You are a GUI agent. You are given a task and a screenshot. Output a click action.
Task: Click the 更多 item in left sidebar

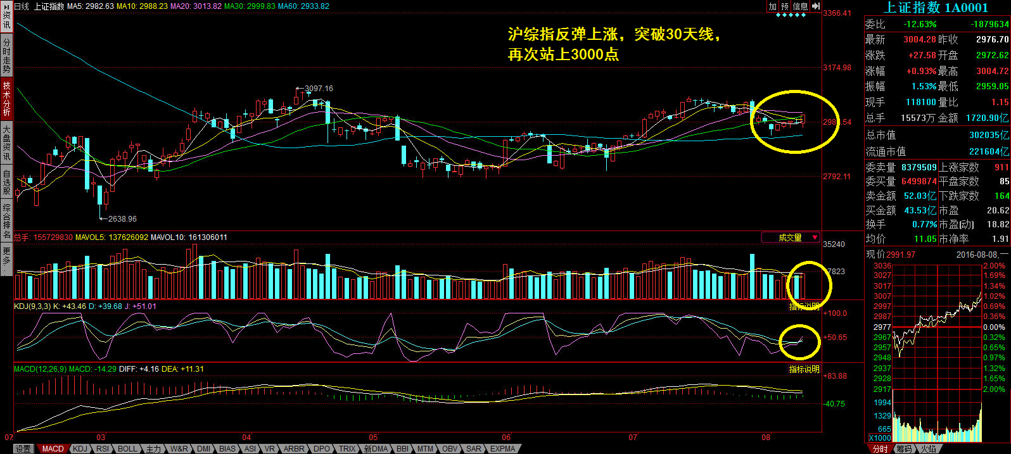[x=6, y=258]
